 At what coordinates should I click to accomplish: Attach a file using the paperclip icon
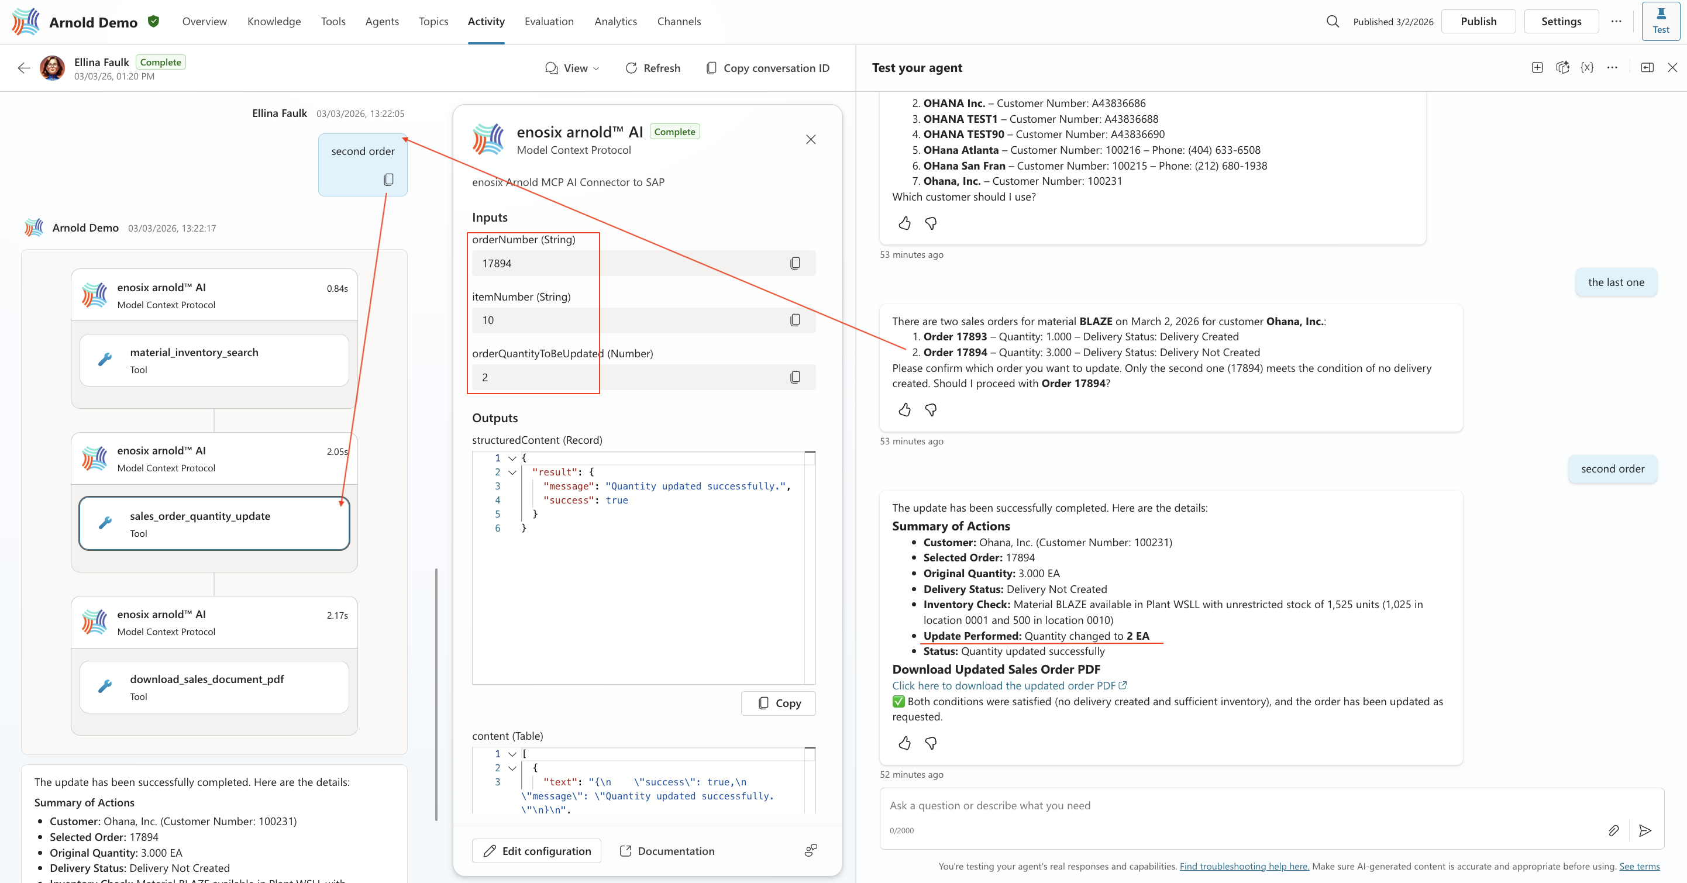coord(1613,830)
